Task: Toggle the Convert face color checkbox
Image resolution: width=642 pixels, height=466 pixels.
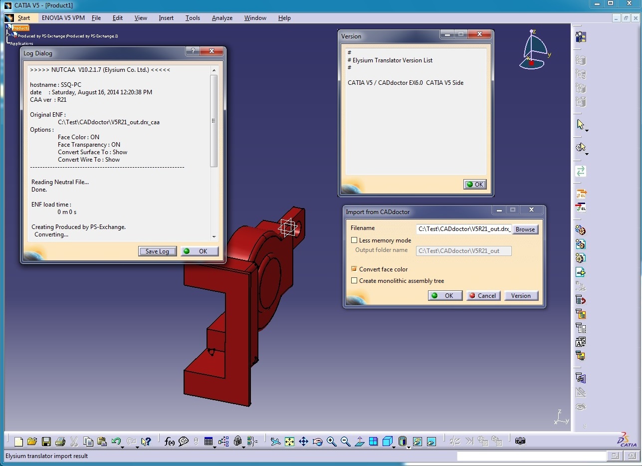Action: pos(354,269)
